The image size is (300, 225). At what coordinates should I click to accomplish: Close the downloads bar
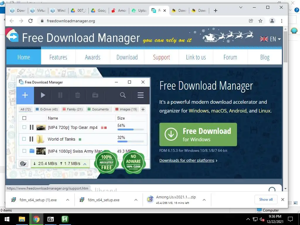tap(283, 200)
